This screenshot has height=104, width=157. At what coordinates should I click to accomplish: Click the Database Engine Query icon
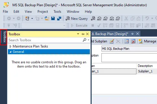[x=93, y=18]
